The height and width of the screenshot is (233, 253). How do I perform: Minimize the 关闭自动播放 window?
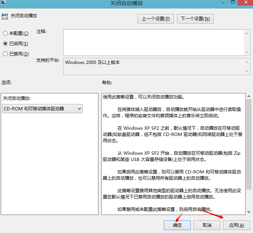223,3
